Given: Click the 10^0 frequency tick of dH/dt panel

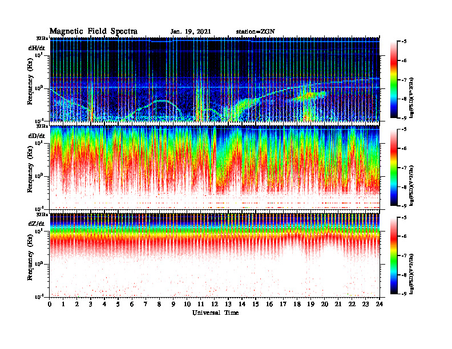Looking at the screenshot, I should [x=39, y=88].
